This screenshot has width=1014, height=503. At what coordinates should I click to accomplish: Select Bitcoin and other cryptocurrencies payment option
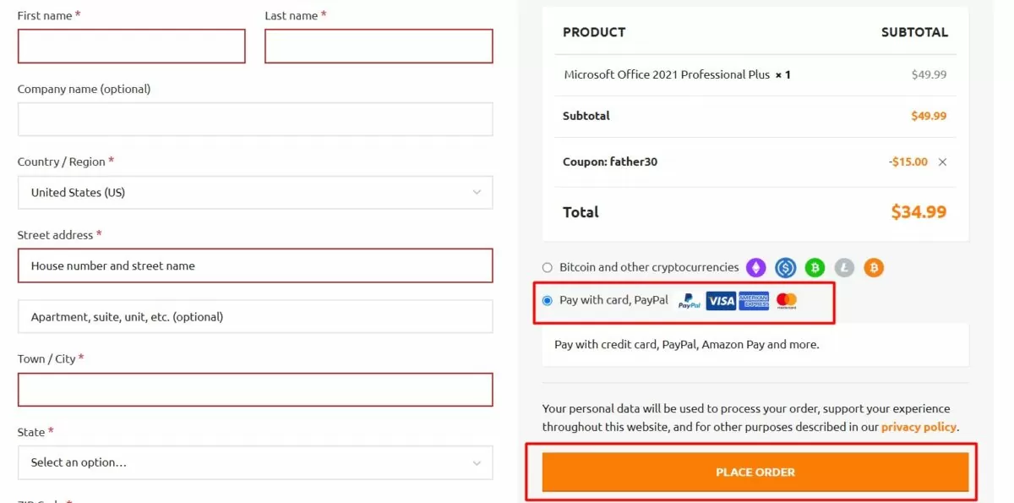tap(548, 267)
